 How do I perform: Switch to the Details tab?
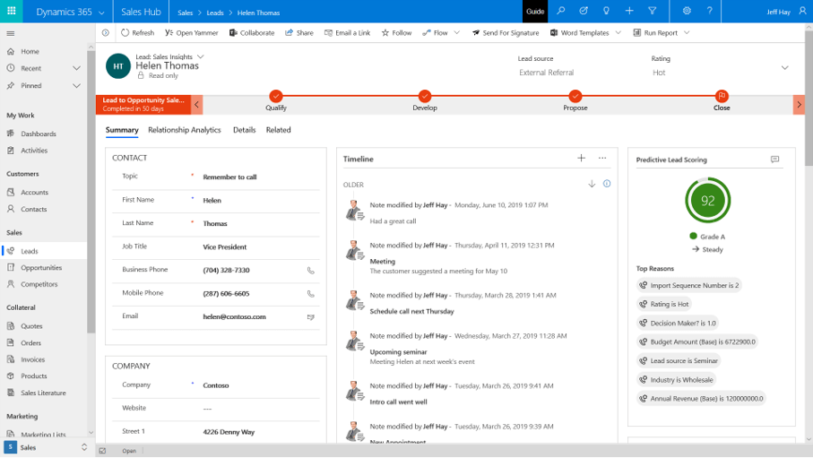[244, 130]
